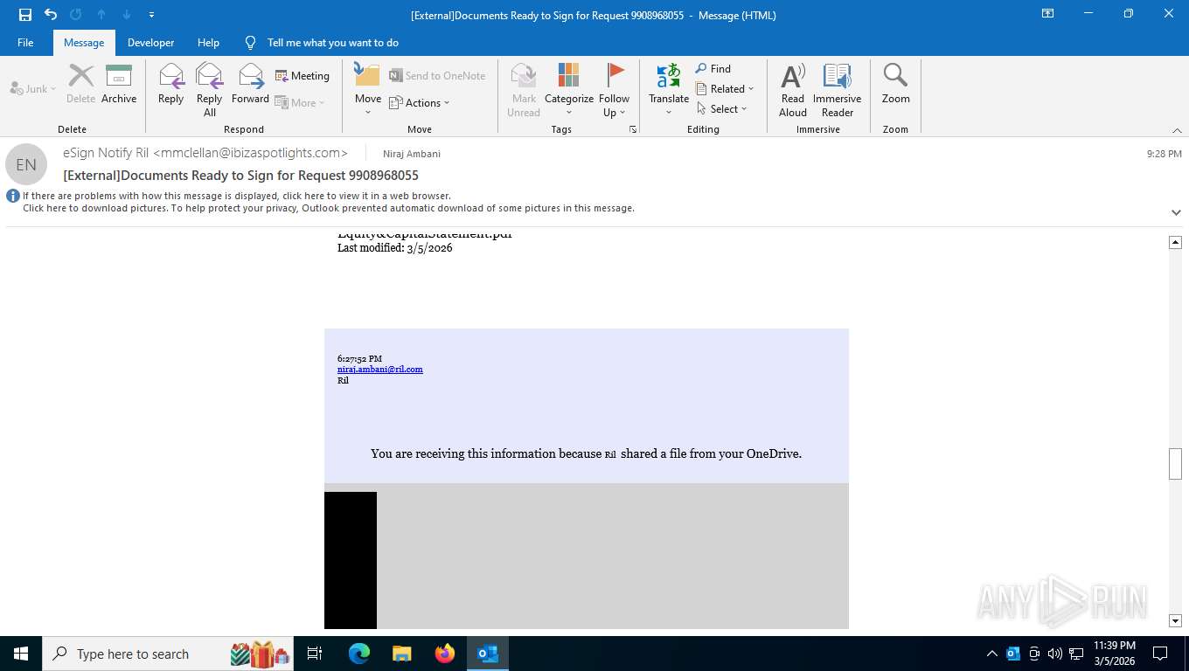Open the Related dropdown
The width and height of the screenshot is (1189, 671).
[x=725, y=88]
